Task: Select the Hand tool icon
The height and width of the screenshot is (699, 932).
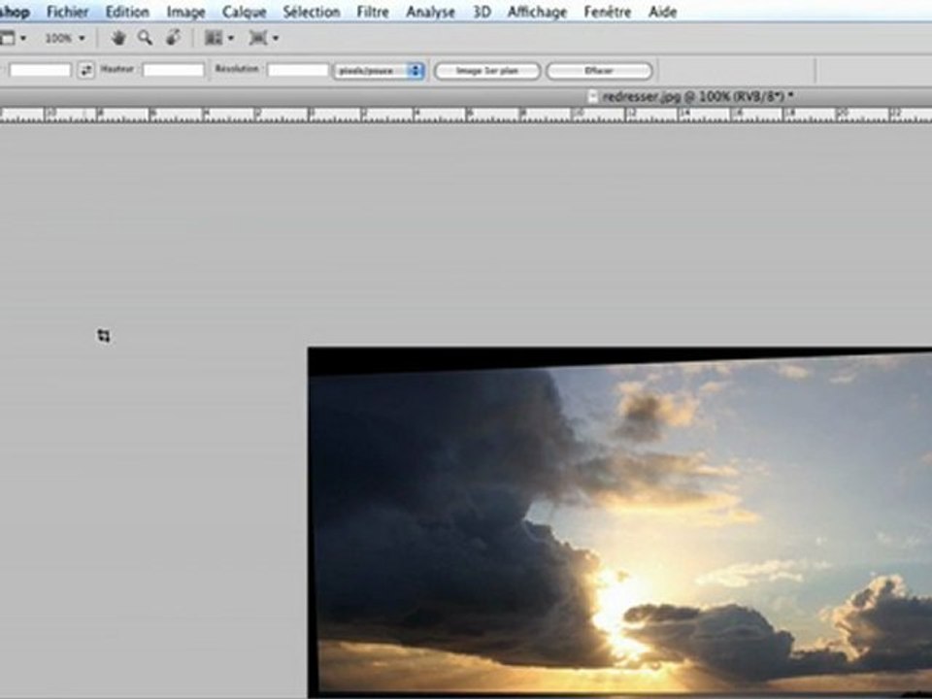Action: pyautogui.click(x=118, y=38)
